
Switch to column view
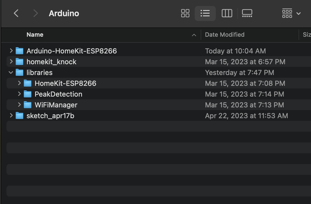coord(227,13)
